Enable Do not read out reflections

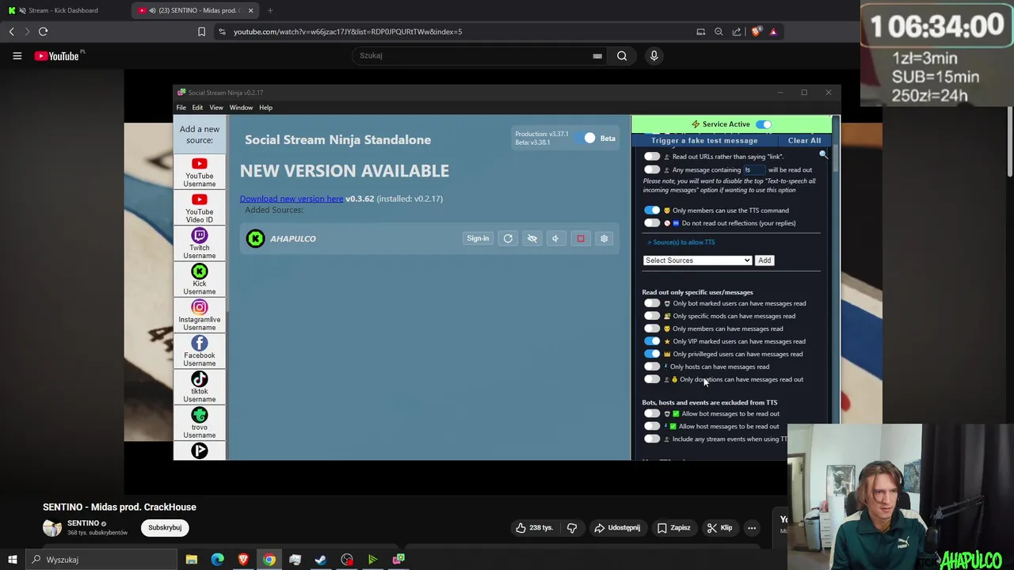652,223
